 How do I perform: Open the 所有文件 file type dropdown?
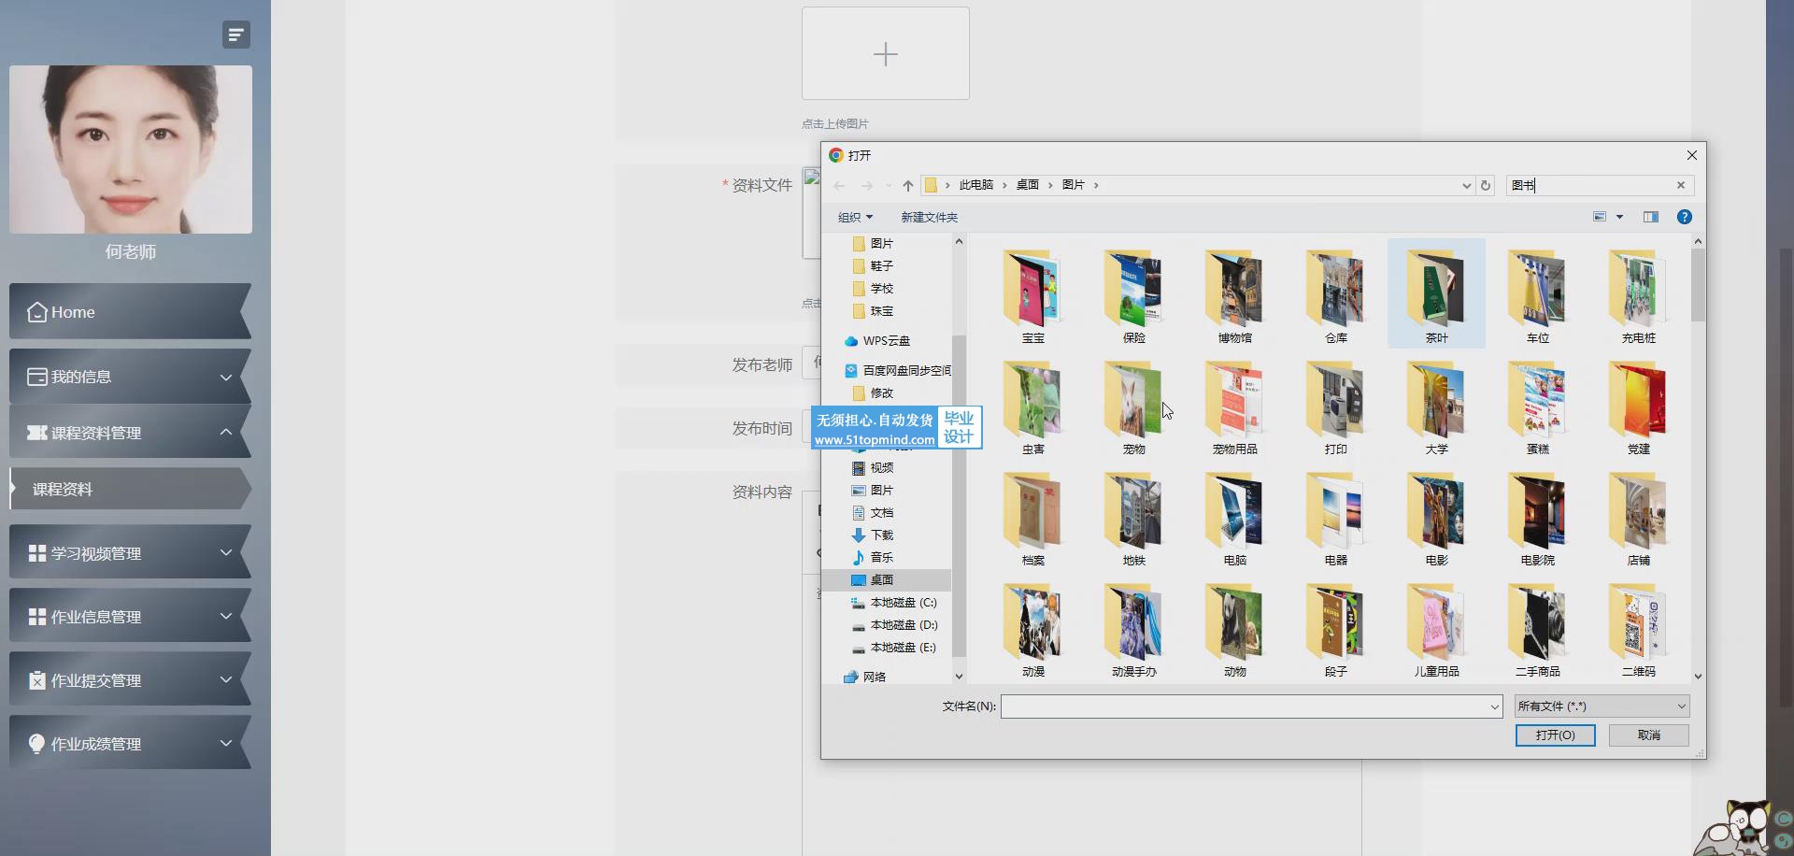[1602, 706]
